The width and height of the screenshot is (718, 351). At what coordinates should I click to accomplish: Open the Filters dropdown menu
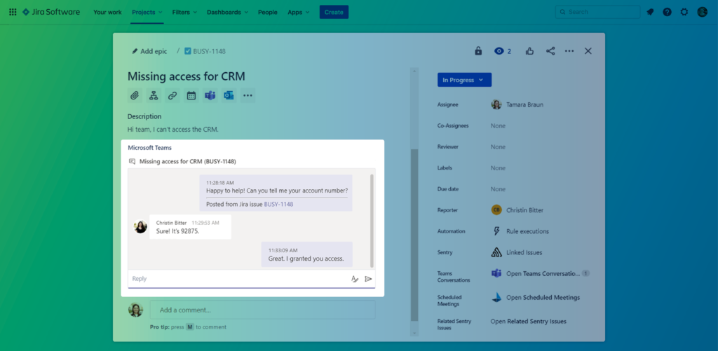coord(185,13)
